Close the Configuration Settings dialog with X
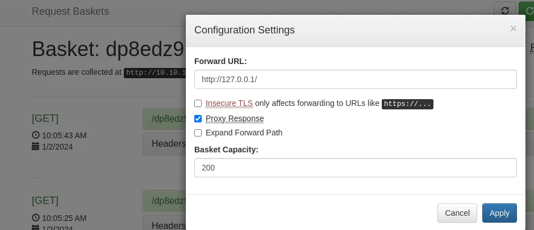534x230 pixels. [513, 29]
